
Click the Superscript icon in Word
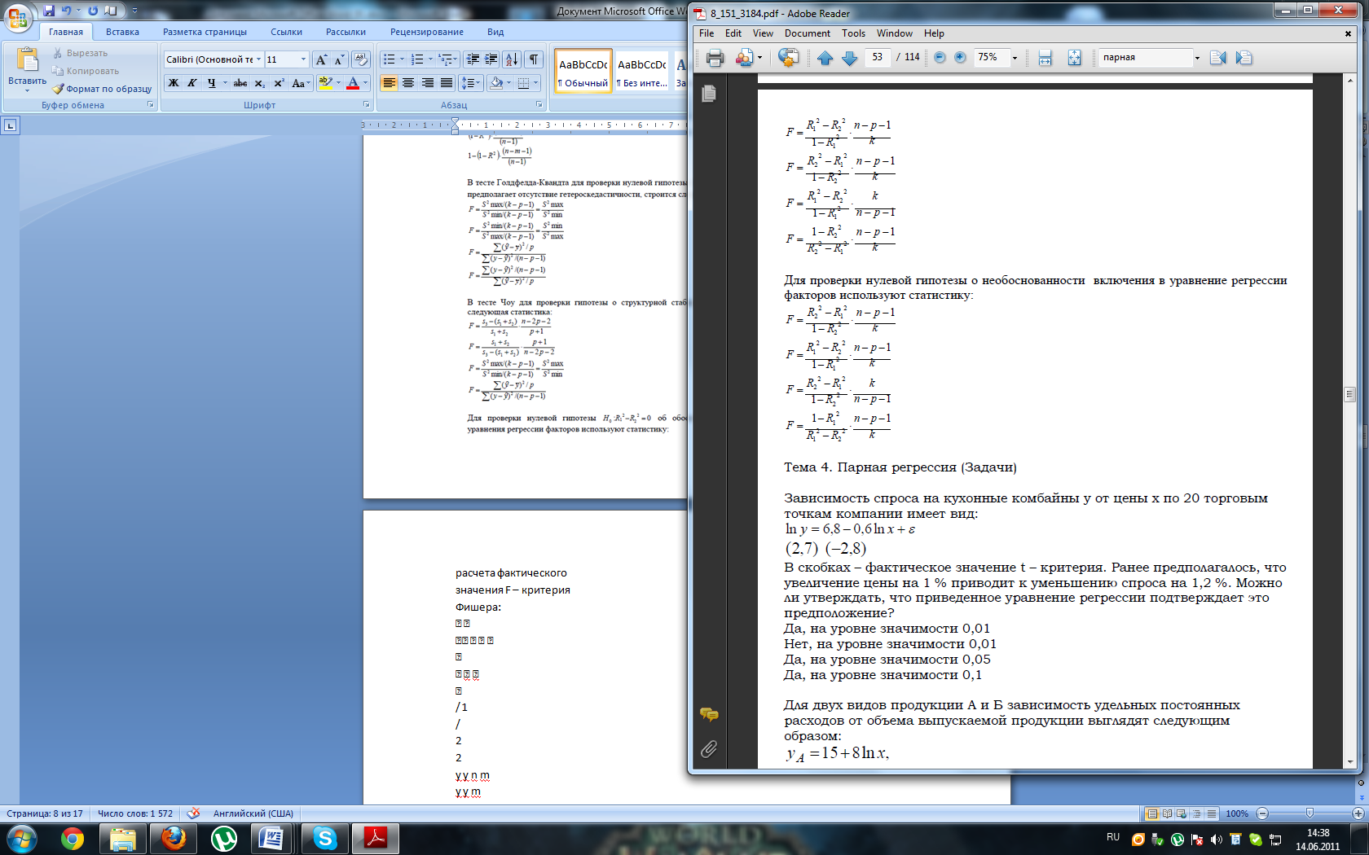click(x=279, y=83)
